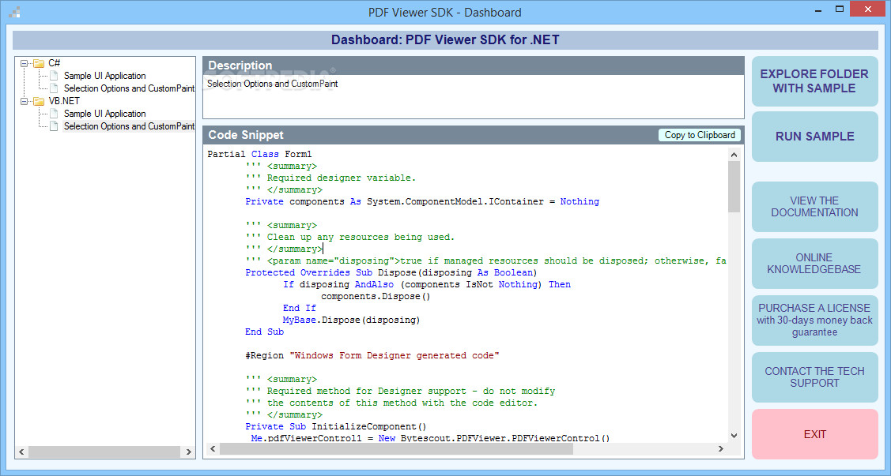Click file icon of VB.NET Selection Options item
Image resolution: width=891 pixels, height=476 pixels.
coord(54,126)
